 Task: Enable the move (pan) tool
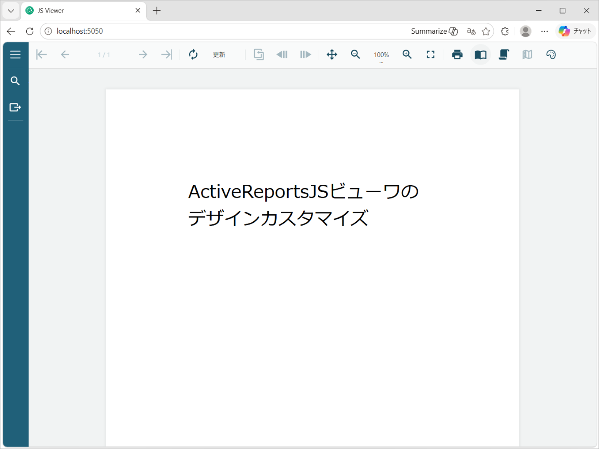(332, 55)
